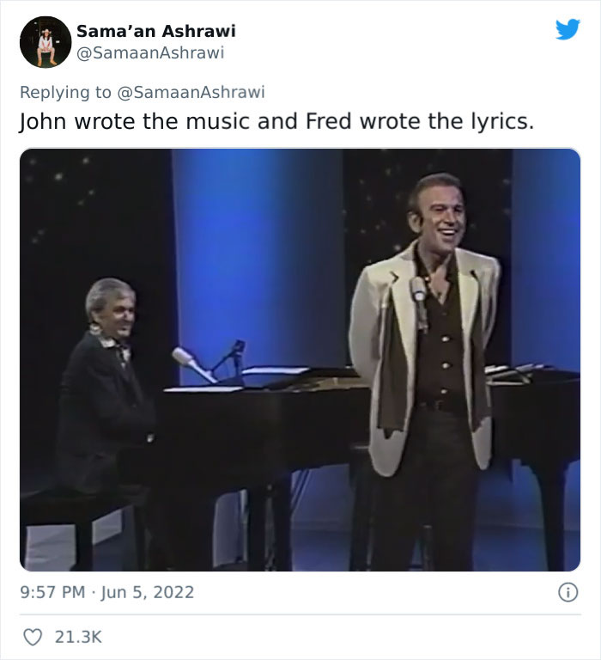Screen dimensions: 601x660
Task: Click the 9:57 PM timestamp
Action: tap(51, 592)
